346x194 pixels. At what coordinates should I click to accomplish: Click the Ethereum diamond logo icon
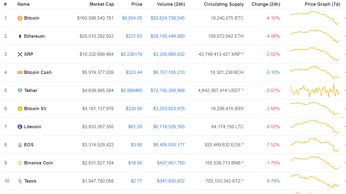tap(20, 36)
